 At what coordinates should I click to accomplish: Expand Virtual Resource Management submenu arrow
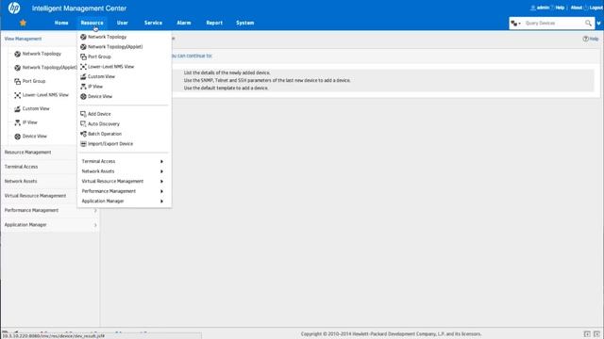pyautogui.click(x=161, y=182)
